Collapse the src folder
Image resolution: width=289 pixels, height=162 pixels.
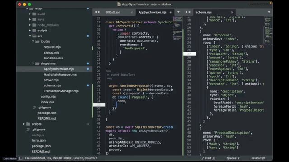click(x=30, y=36)
